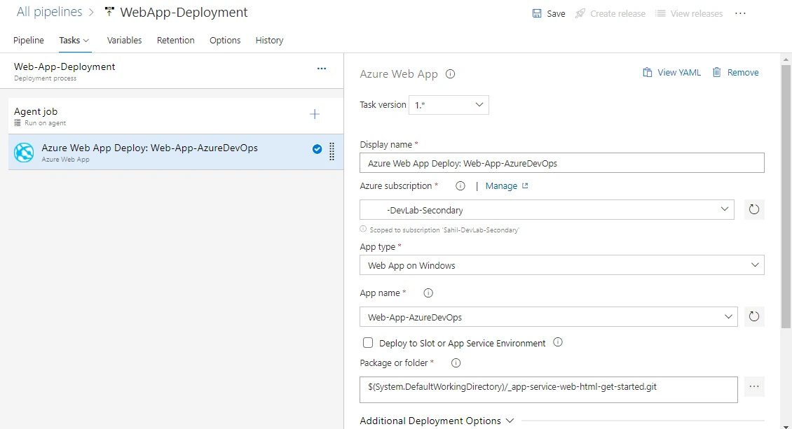792x429 pixels.
Task: Refresh the Azure subscription list
Action: tap(754, 210)
